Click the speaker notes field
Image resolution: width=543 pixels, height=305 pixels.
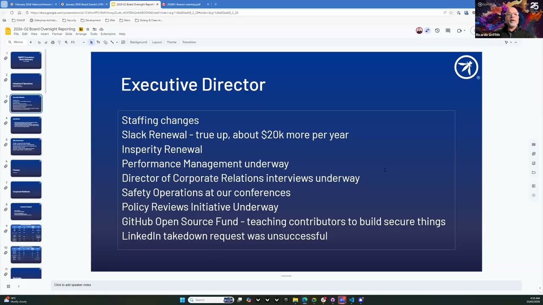pyautogui.click(x=286, y=285)
